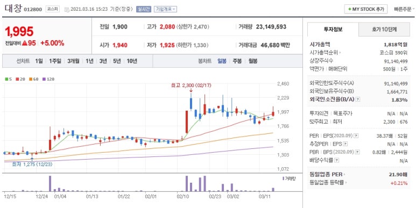The image size is (416, 208).
Task: Click help icon next to PER EPS(2020.09)
Action: click(356, 135)
